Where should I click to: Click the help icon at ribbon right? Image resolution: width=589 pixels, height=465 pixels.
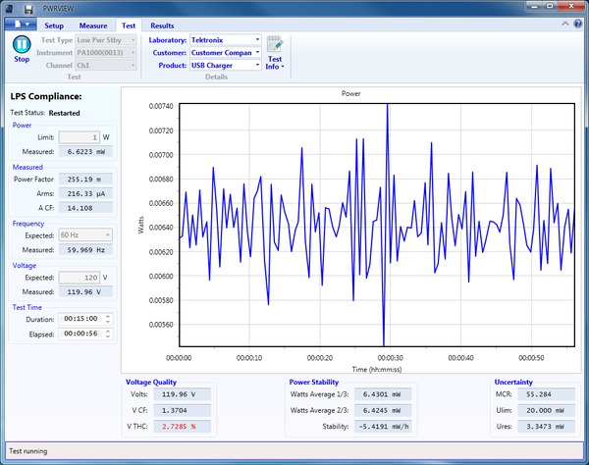pos(577,25)
